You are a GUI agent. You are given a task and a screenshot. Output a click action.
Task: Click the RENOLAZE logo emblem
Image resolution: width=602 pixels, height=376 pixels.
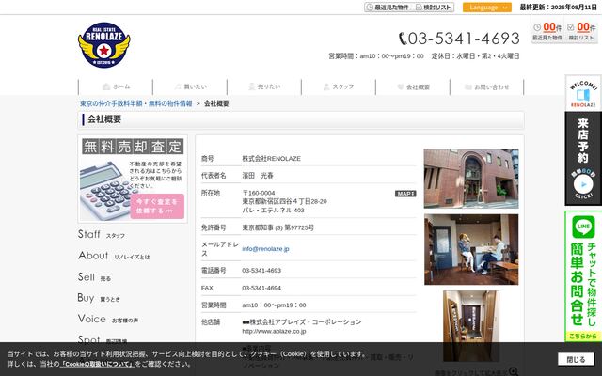tap(104, 45)
